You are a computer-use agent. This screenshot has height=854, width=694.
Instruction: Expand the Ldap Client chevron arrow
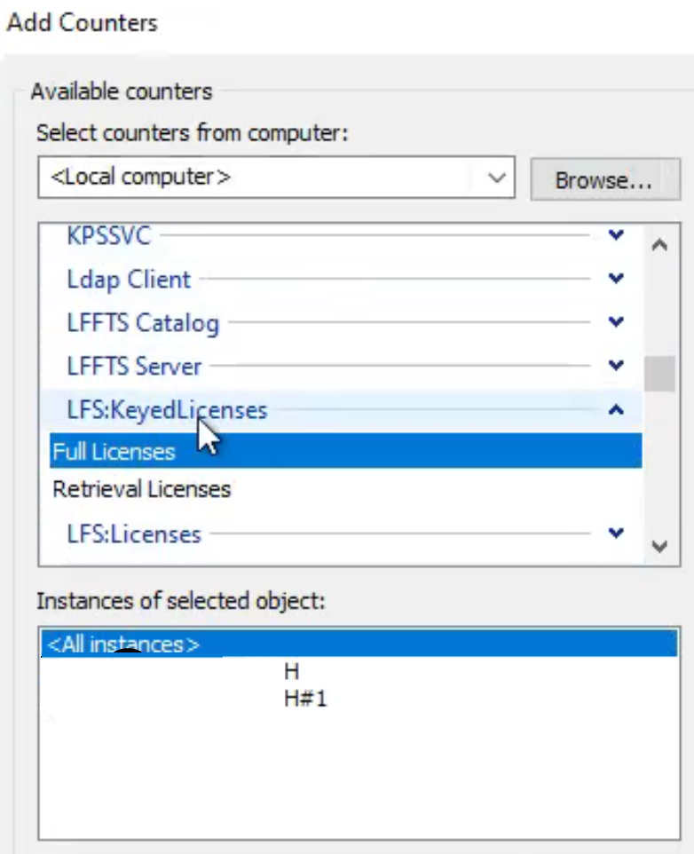point(616,279)
